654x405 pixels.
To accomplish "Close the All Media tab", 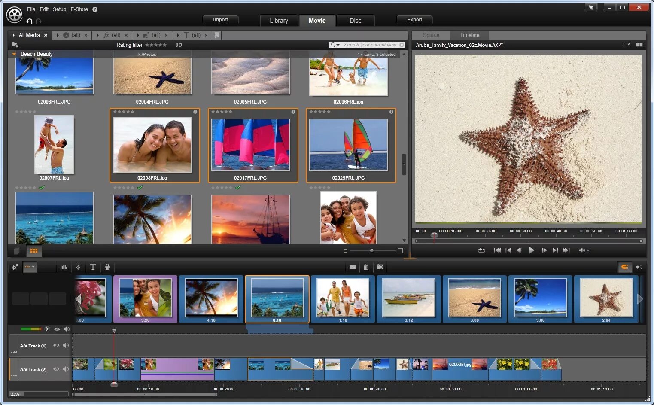I will (x=46, y=35).
